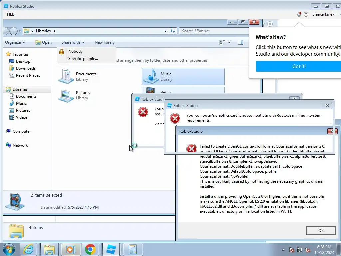This screenshot has width=341, height=256.
Task: Select Favorites in the navigation pane
Action: point(20,54)
